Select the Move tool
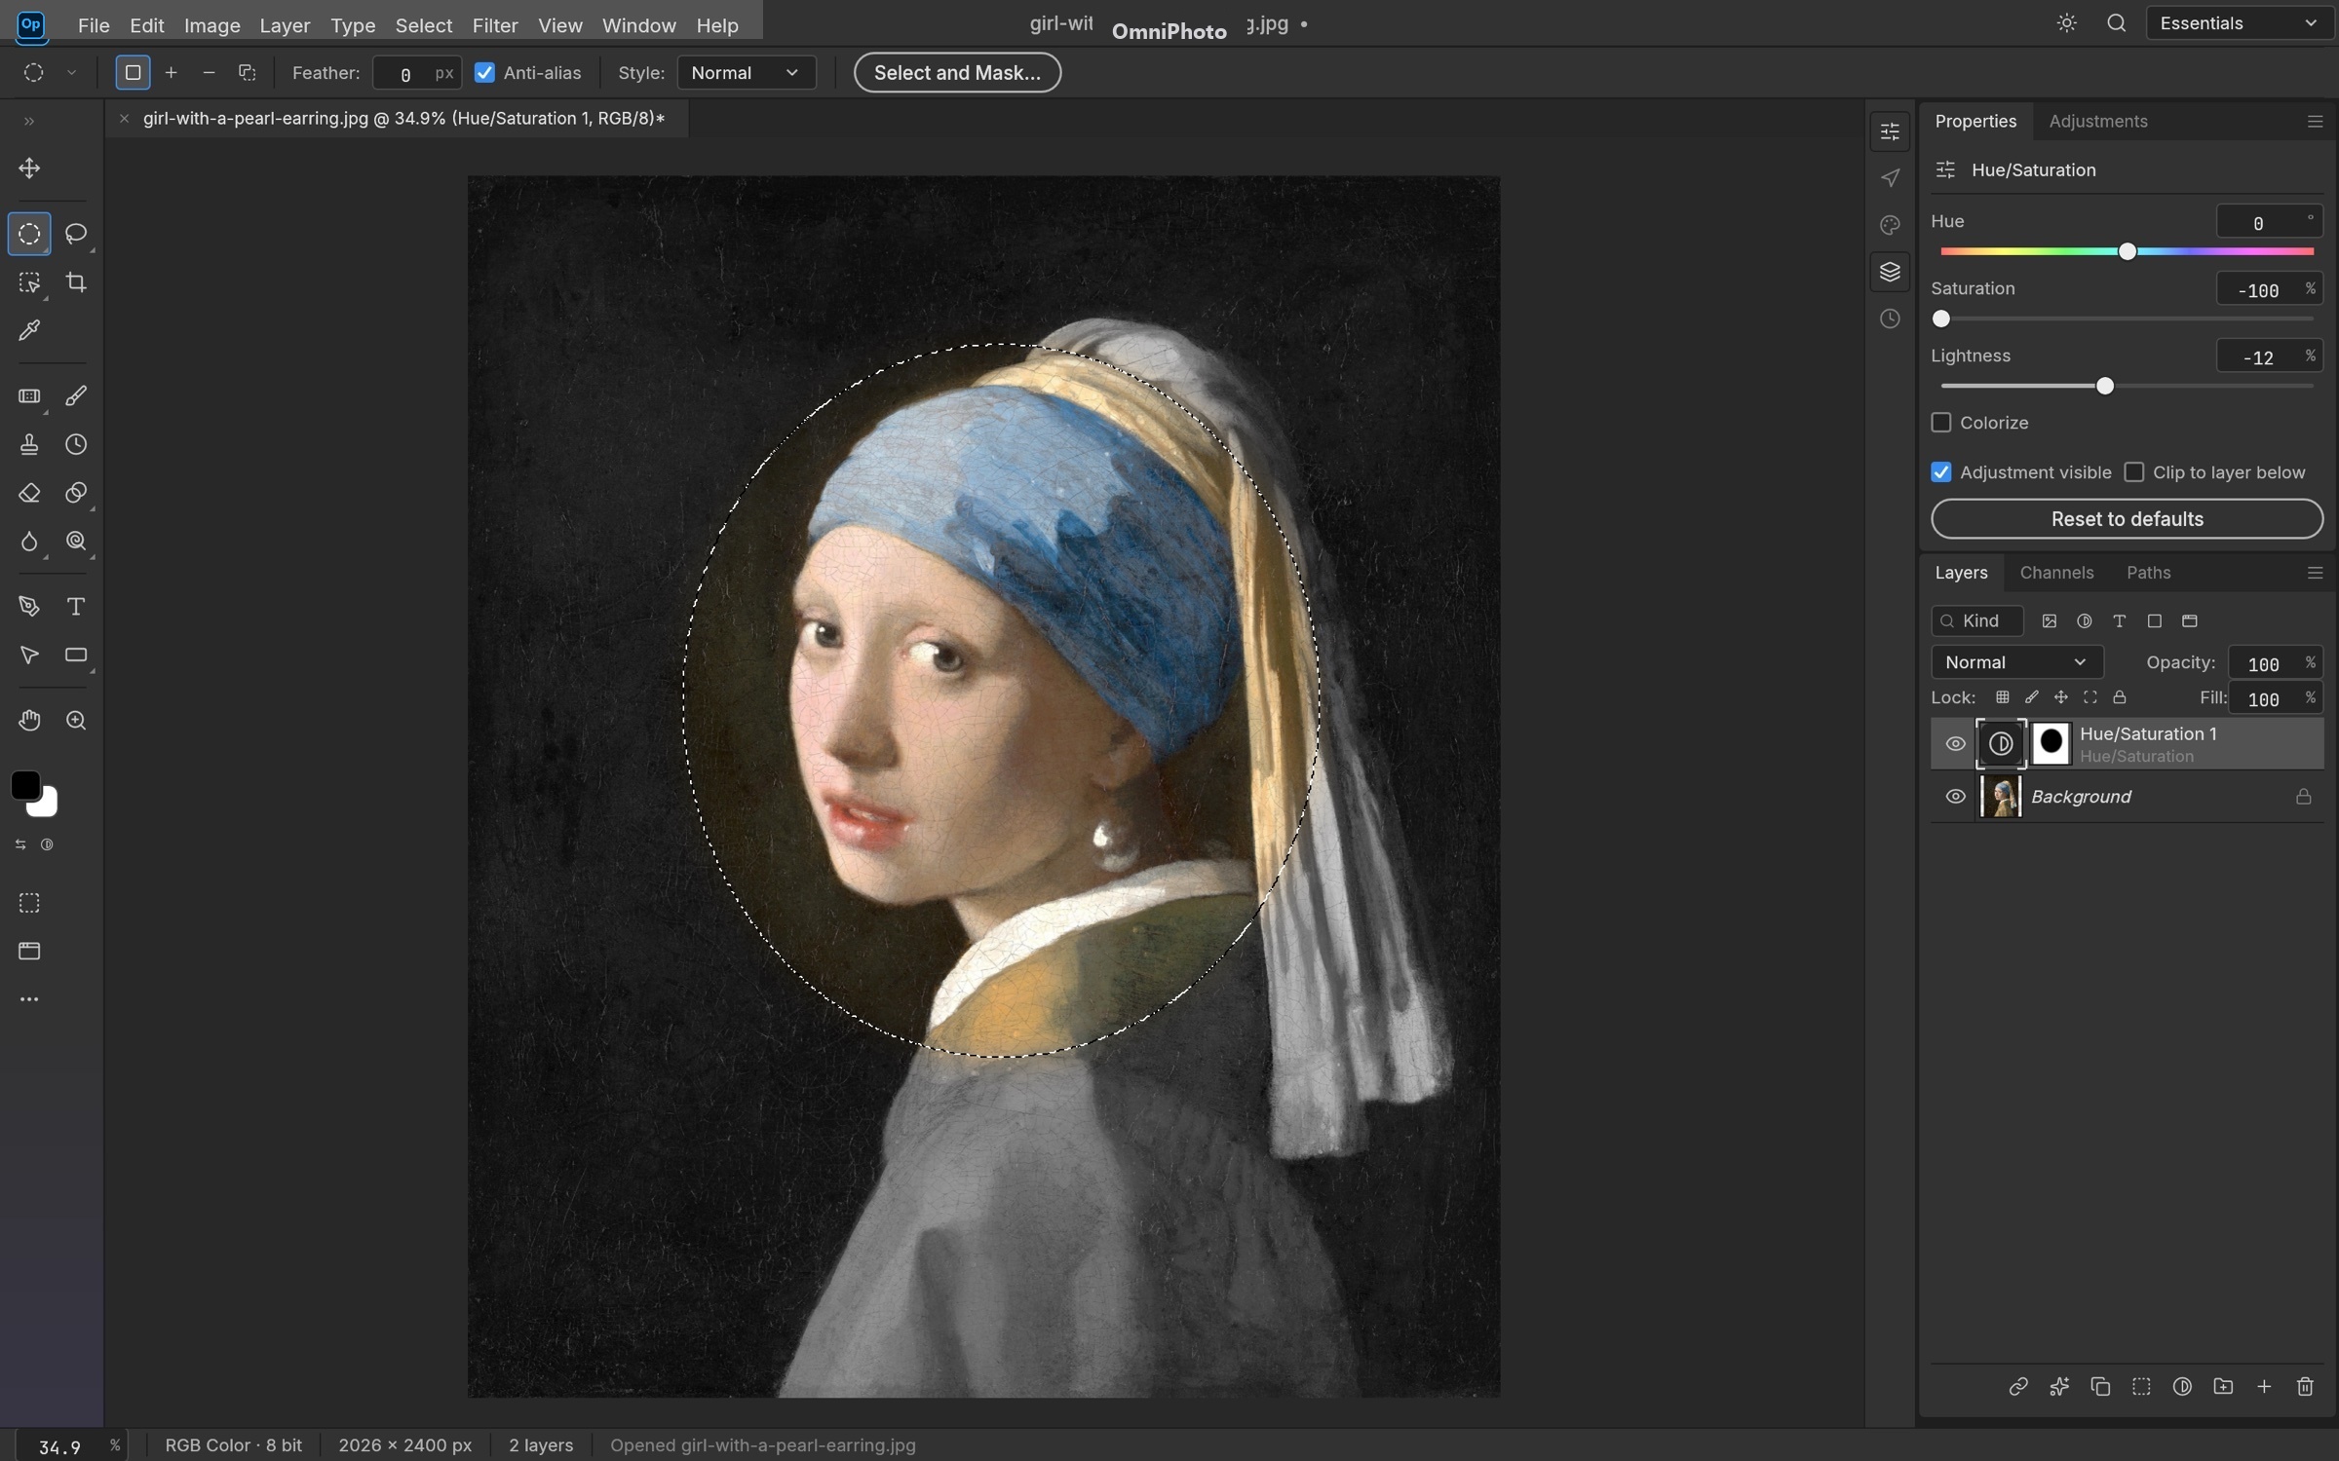Screen dimensions: 2339x1461 coord(29,169)
